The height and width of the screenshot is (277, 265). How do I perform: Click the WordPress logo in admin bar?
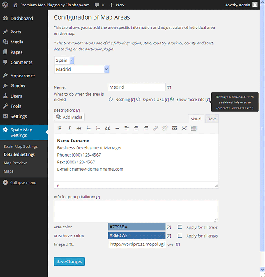click(5, 5)
